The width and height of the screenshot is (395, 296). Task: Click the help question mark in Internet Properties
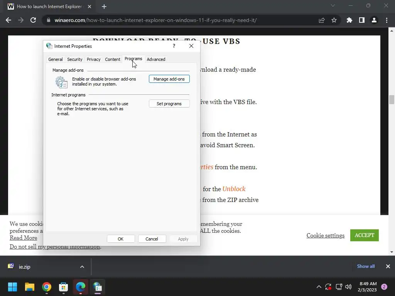(x=174, y=46)
